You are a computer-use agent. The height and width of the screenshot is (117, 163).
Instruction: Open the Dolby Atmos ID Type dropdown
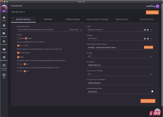(120, 74)
